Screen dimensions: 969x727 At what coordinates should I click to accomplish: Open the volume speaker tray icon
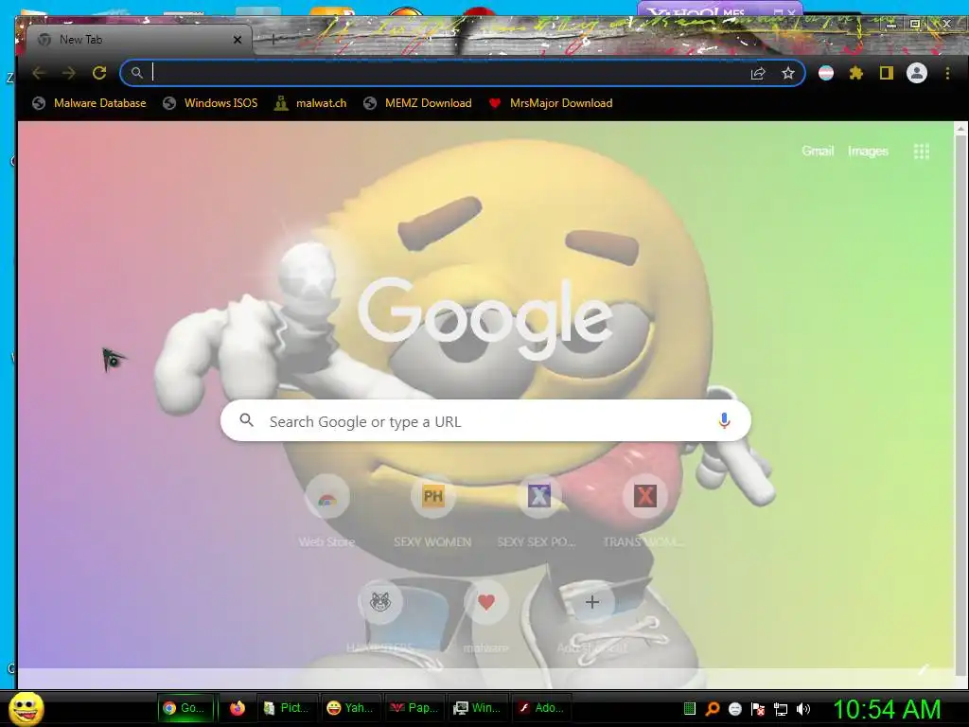pyautogui.click(x=803, y=709)
